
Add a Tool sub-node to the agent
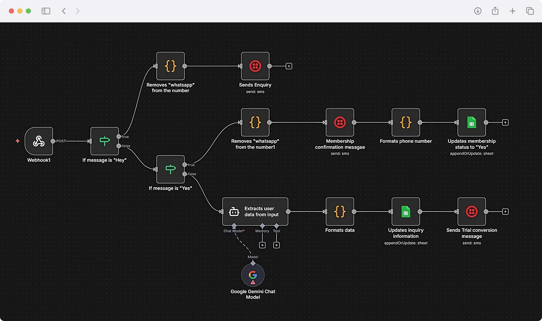(277, 245)
